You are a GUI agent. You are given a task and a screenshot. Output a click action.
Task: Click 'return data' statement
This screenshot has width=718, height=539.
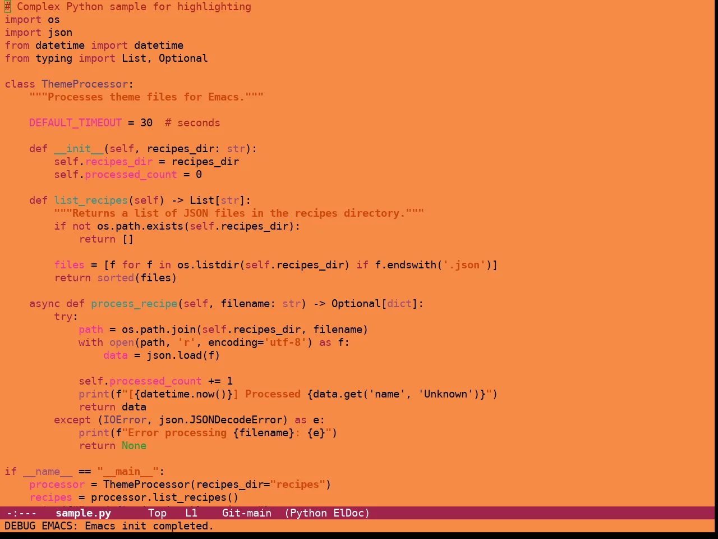point(113,407)
